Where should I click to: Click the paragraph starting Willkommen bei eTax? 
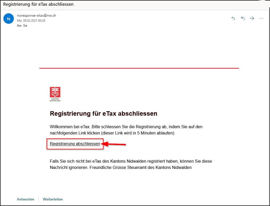pos(126,130)
